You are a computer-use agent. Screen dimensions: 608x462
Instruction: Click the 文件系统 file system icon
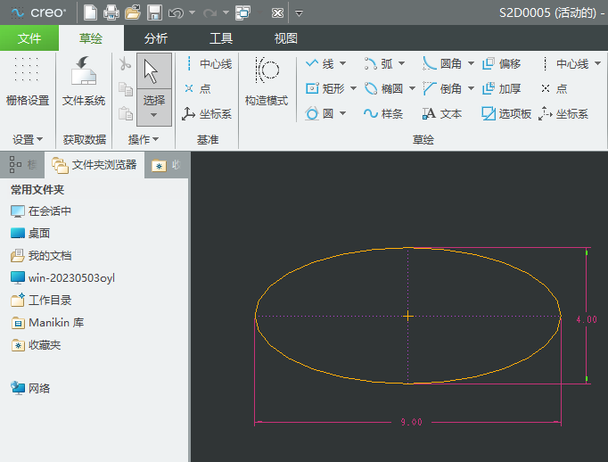tap(84, 80)
